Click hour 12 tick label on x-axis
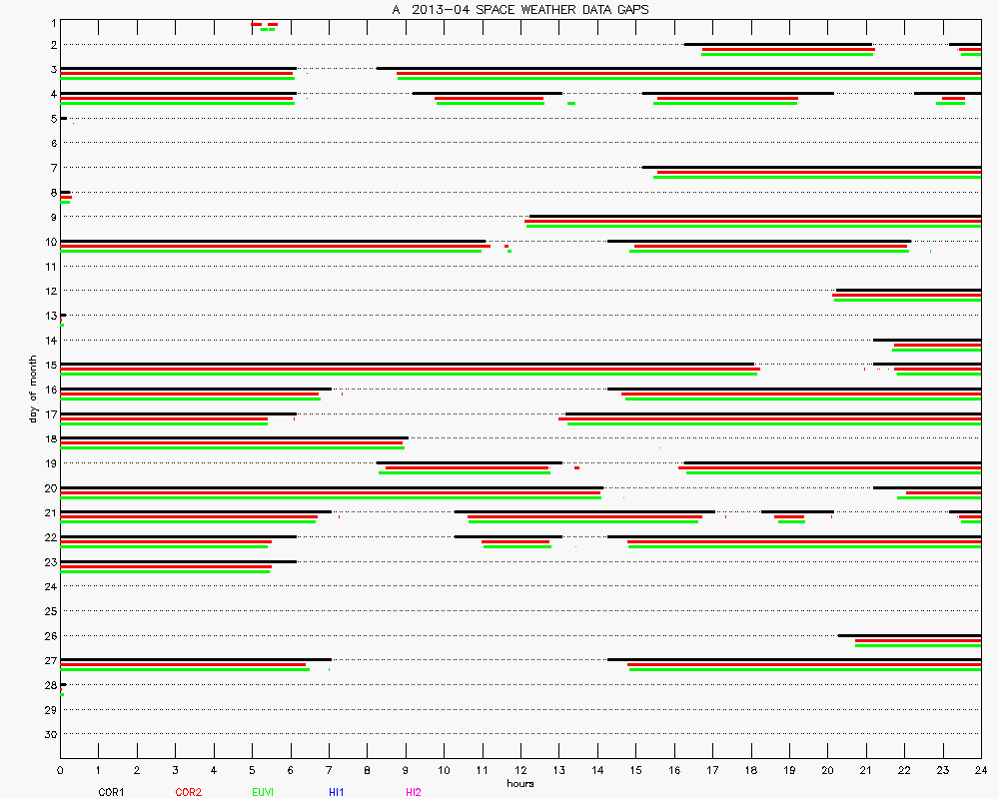This screenshot has height=799, width=999. pos(520,771)
